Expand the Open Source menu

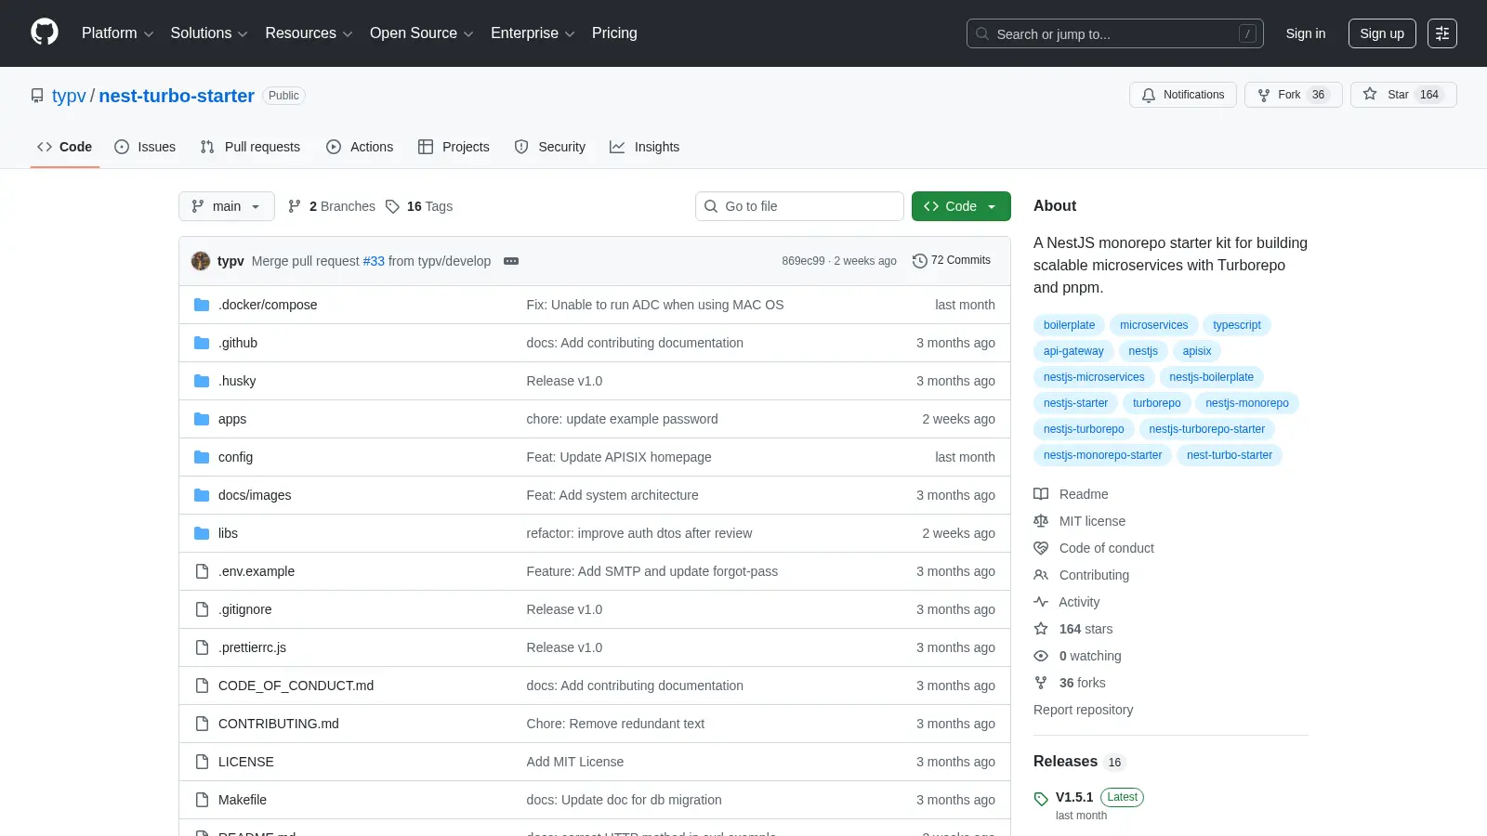[x=421, y=33]
